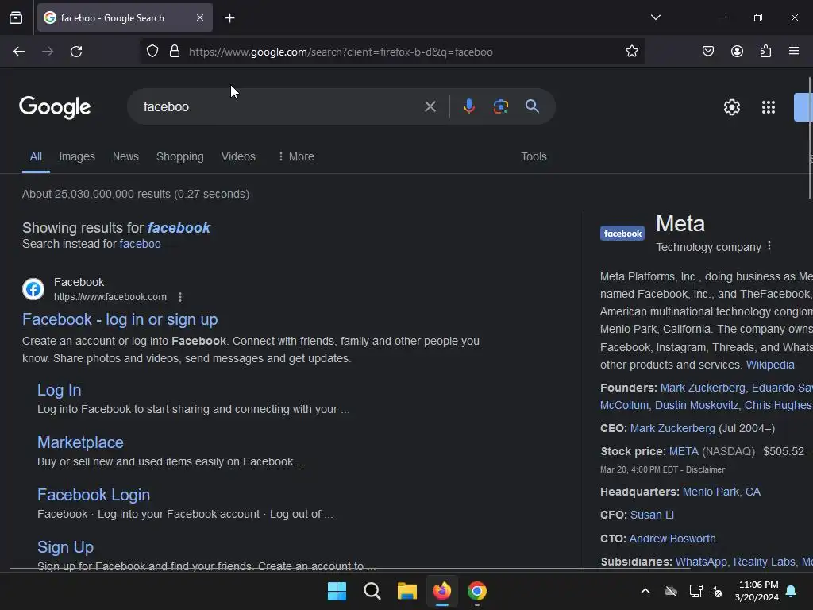This screenshot has width=813, height=610.
Task: Open Google quick settings gear
Action: (731, 107)
